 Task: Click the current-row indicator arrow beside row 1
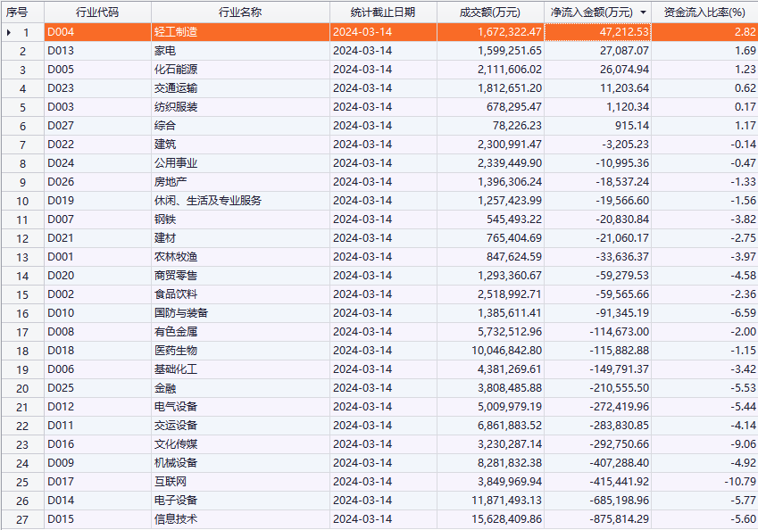click(x=9, y=32)
